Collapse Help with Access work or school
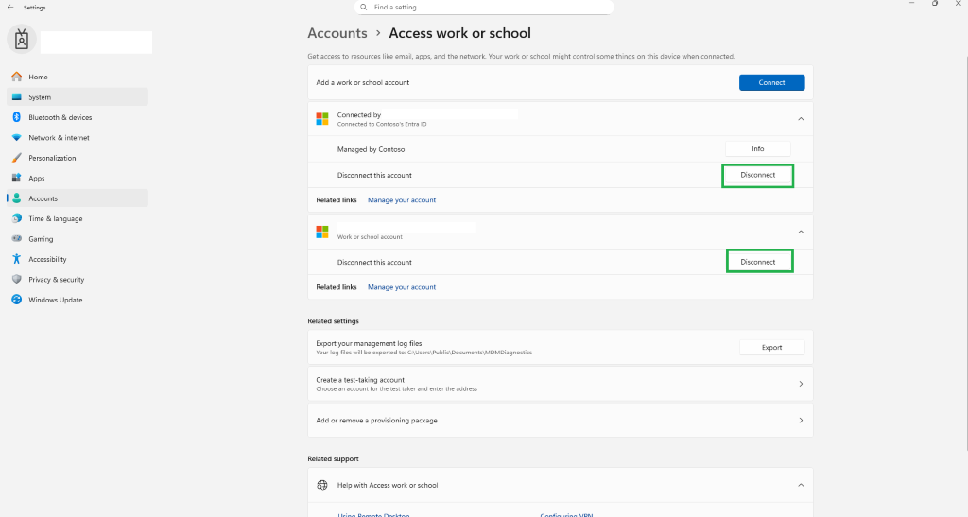The image size is (968, 517). (x=801, y=485)
